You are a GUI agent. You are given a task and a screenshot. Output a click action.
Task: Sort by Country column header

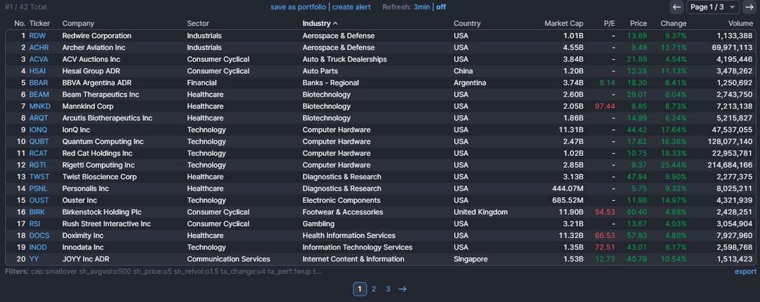click(467, 23)
